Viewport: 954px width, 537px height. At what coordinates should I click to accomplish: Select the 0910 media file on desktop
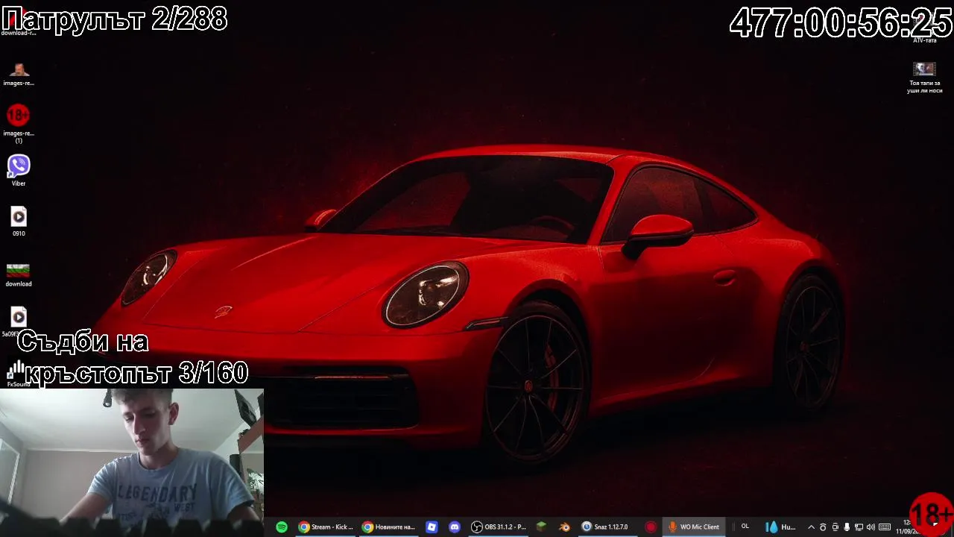tap(19, 222)
